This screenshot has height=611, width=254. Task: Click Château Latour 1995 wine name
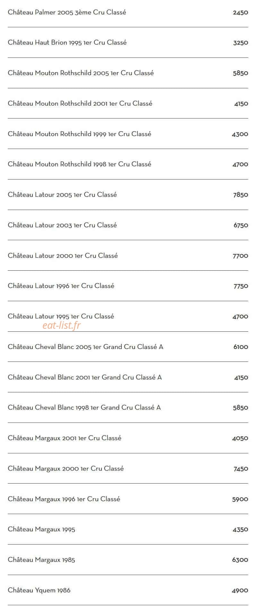(x=61, y=316)
